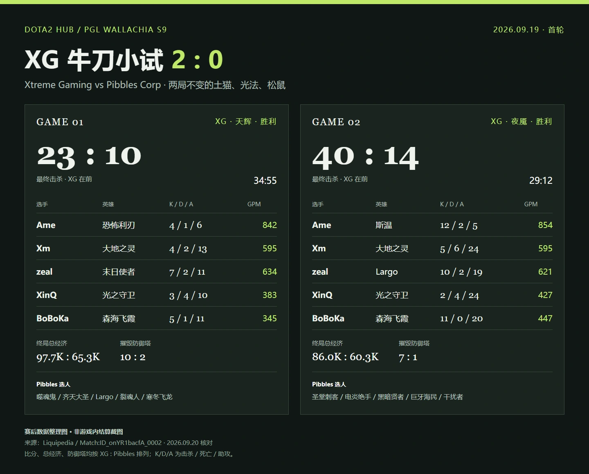Click the footnote about K/D/A 为击杀 / 死亡 / 助攻
The height and width of the screenshot is (474, 589).
(129, 454)
